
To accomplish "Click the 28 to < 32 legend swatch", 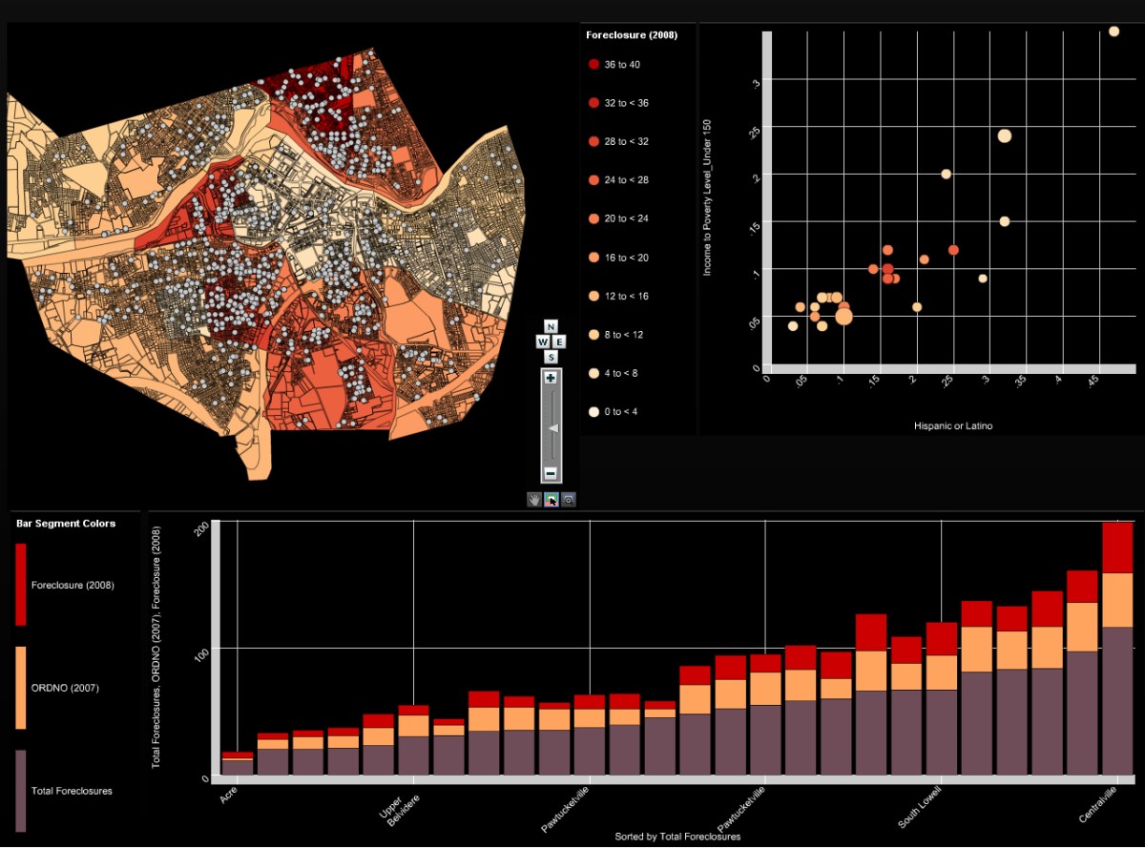I will click(593, 141).
